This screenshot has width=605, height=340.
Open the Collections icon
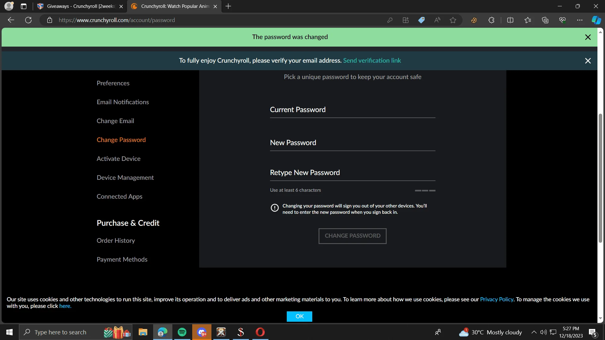545,20
